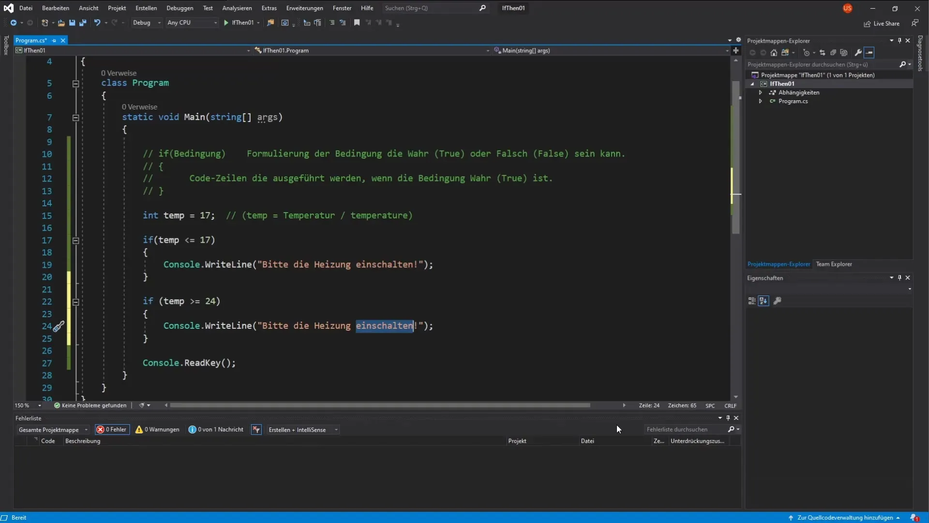Click the US user account badge

(x=847, y=8)
